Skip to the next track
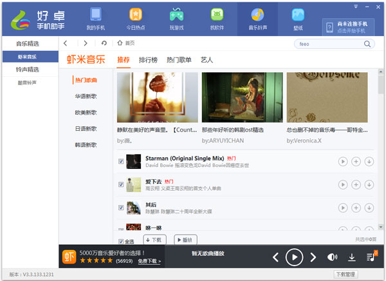Viewport: 386px width, 281px height. (313, 257)
